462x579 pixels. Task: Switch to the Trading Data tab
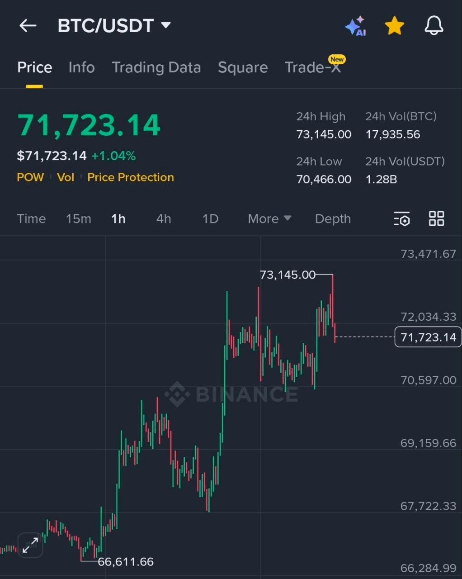point(156,67)
